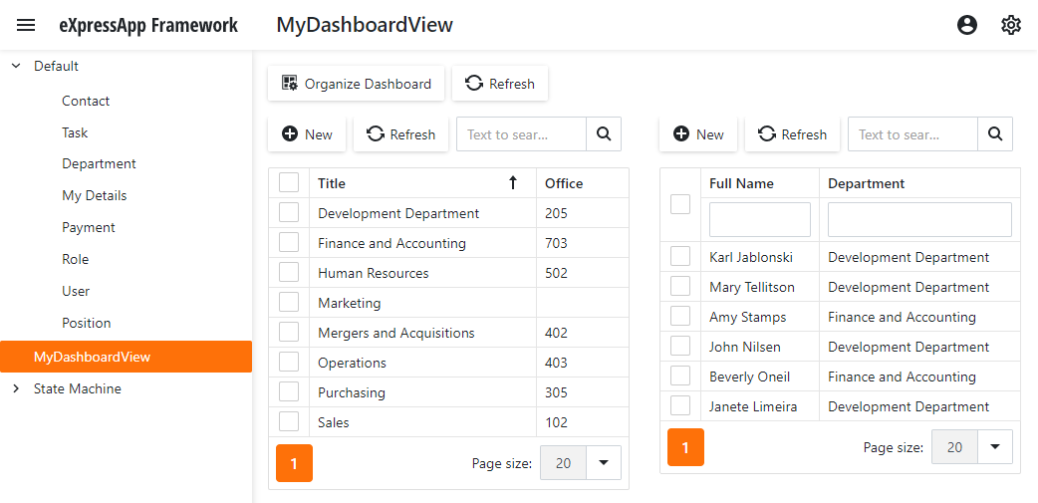Go to page 1 in contacts grid
Screen dimensions: 1038x503
[685, 448]
